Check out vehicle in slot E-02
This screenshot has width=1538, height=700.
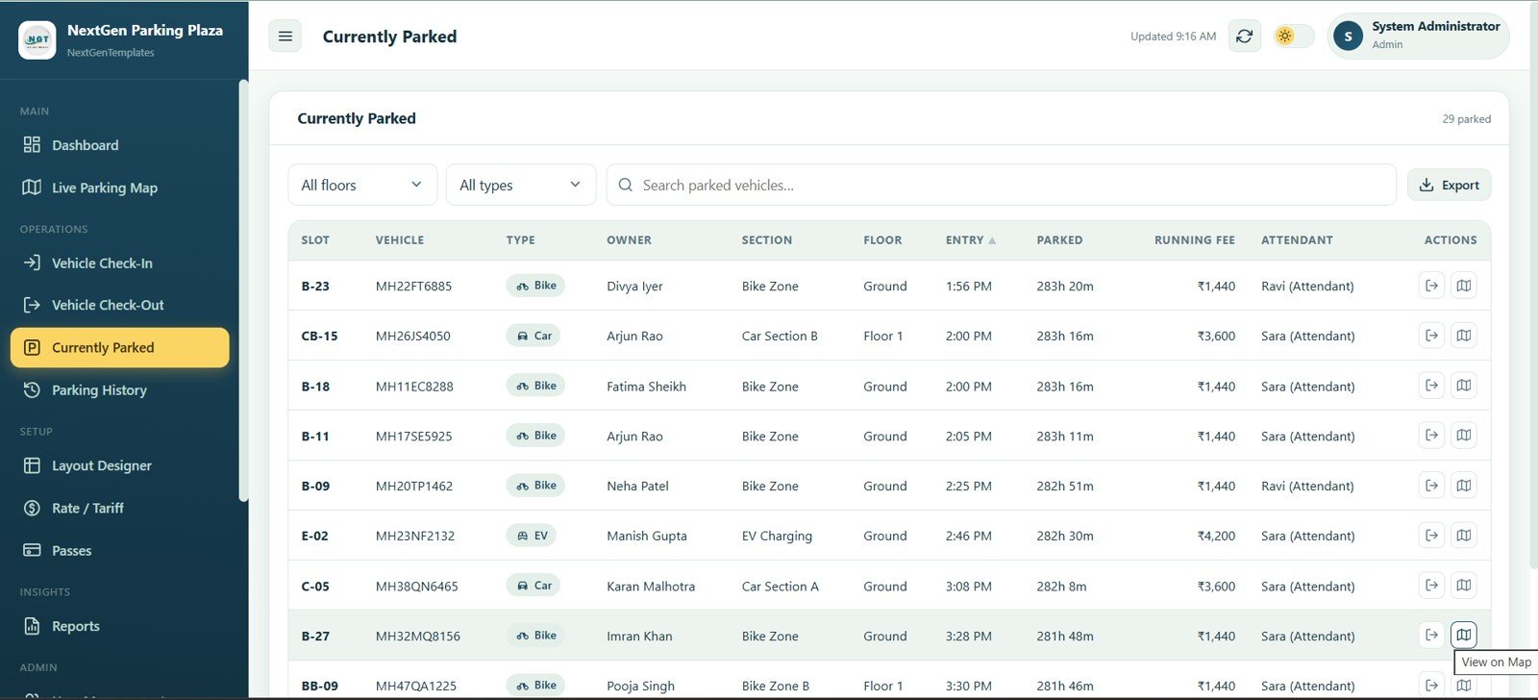(x=1431, y=536)
